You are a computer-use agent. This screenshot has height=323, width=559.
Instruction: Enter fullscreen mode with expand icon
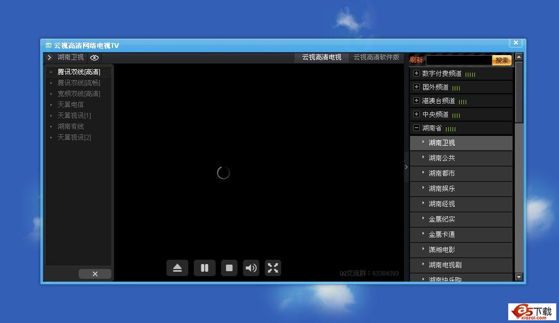click(x=273, y=268)
